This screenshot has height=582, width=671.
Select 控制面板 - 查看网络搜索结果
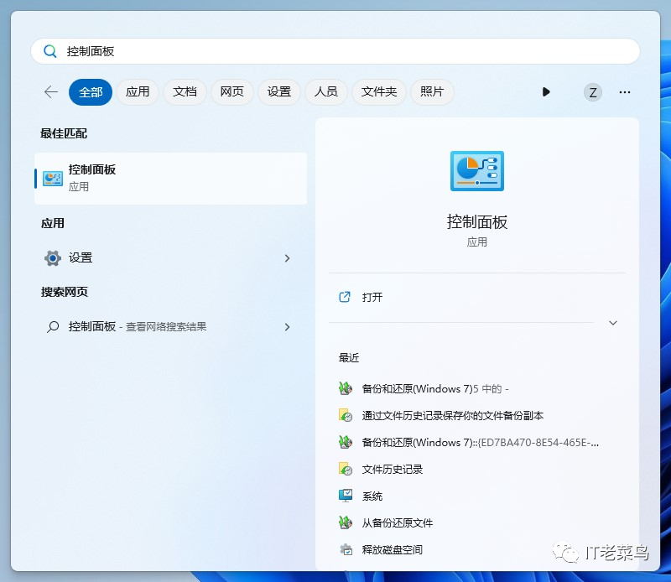171,327
